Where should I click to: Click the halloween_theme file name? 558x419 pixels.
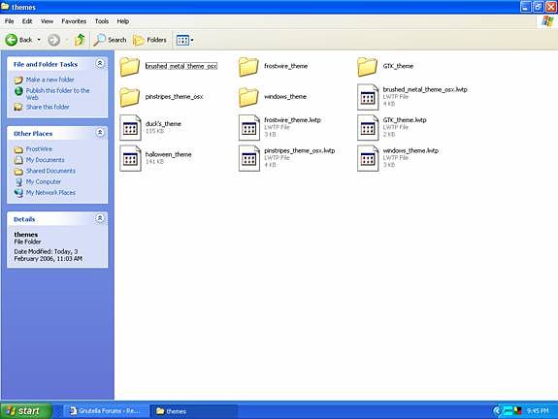168,154
